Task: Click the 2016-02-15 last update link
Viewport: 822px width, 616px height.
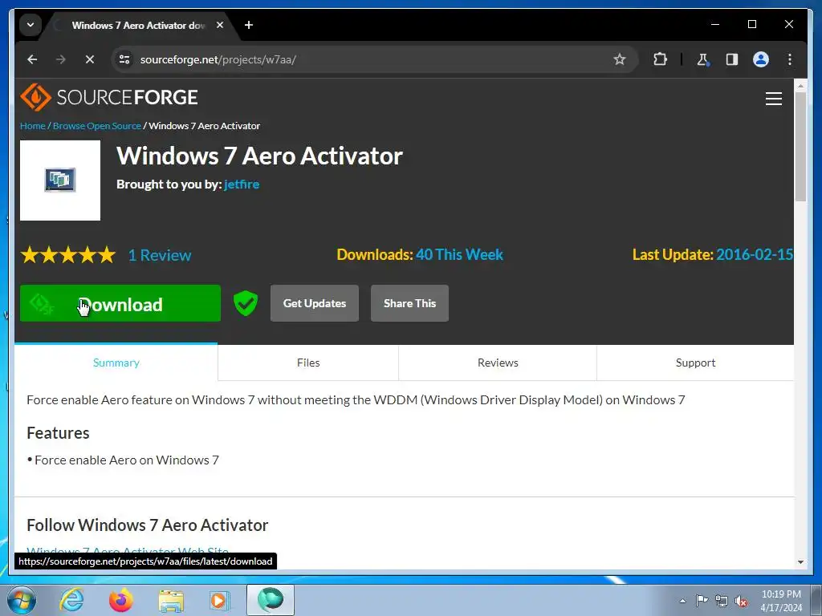Action: pyautogui.click(x=755, y=254)
